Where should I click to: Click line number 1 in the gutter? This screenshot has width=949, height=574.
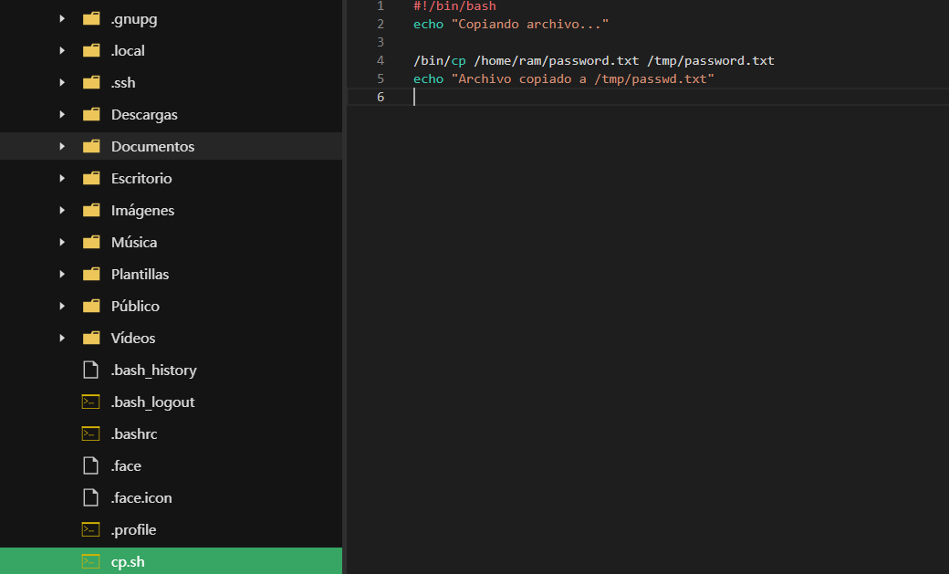coord(381,6)
